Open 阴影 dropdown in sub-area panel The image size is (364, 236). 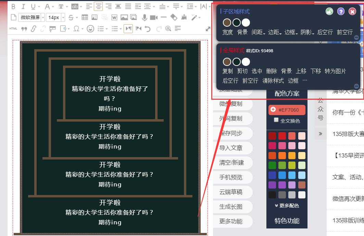[307, 32]
